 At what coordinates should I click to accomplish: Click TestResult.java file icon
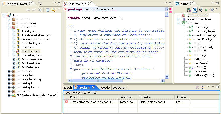point(18,63)
